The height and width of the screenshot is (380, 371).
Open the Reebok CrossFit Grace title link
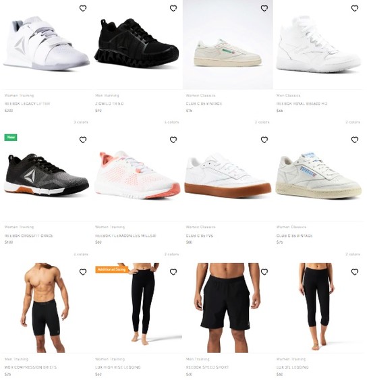pos(29,236)
